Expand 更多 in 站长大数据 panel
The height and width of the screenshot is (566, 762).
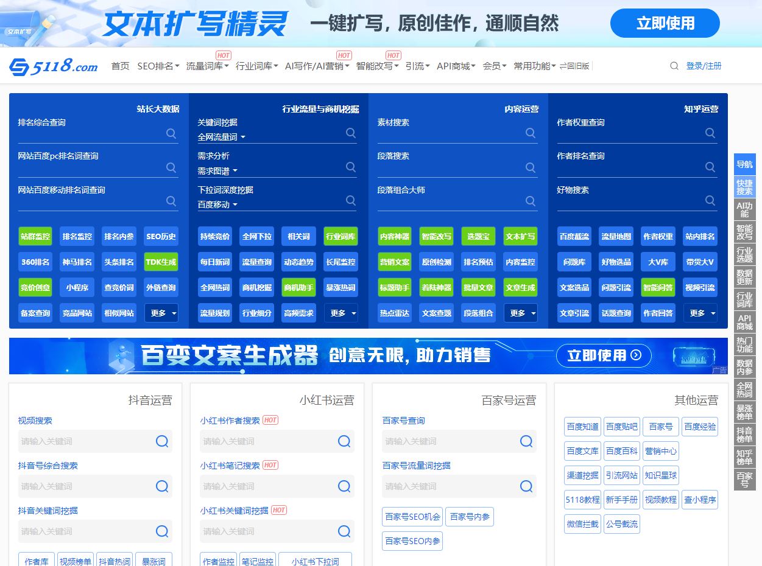coord(161,313)
